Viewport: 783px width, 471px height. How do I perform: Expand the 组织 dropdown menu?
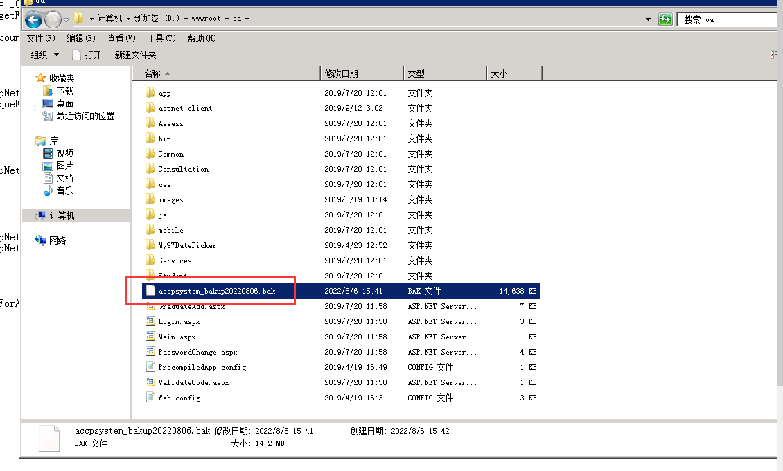pyautogui.click(x=45, y=55)
